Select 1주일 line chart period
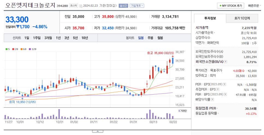The height and width of the screenshot is (135, 264). tap(37, 38)
